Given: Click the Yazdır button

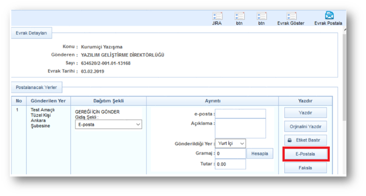Looking at the screenshot, I should (305, 112).
